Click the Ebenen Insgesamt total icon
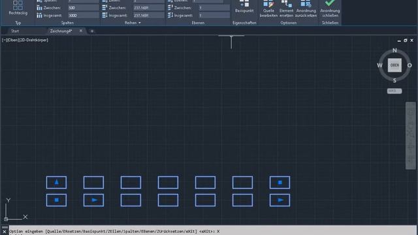418x235 pixels. tap(170, 15)
